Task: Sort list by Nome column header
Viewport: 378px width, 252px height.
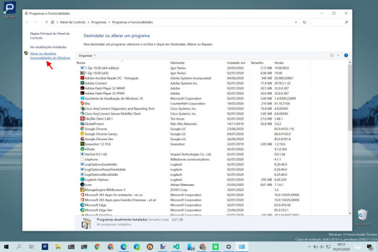Action: pyautogui.click(x=81, y=62)
